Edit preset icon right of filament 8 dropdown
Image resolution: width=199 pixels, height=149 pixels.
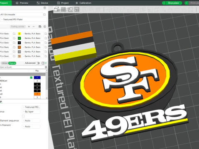[46, 47]
